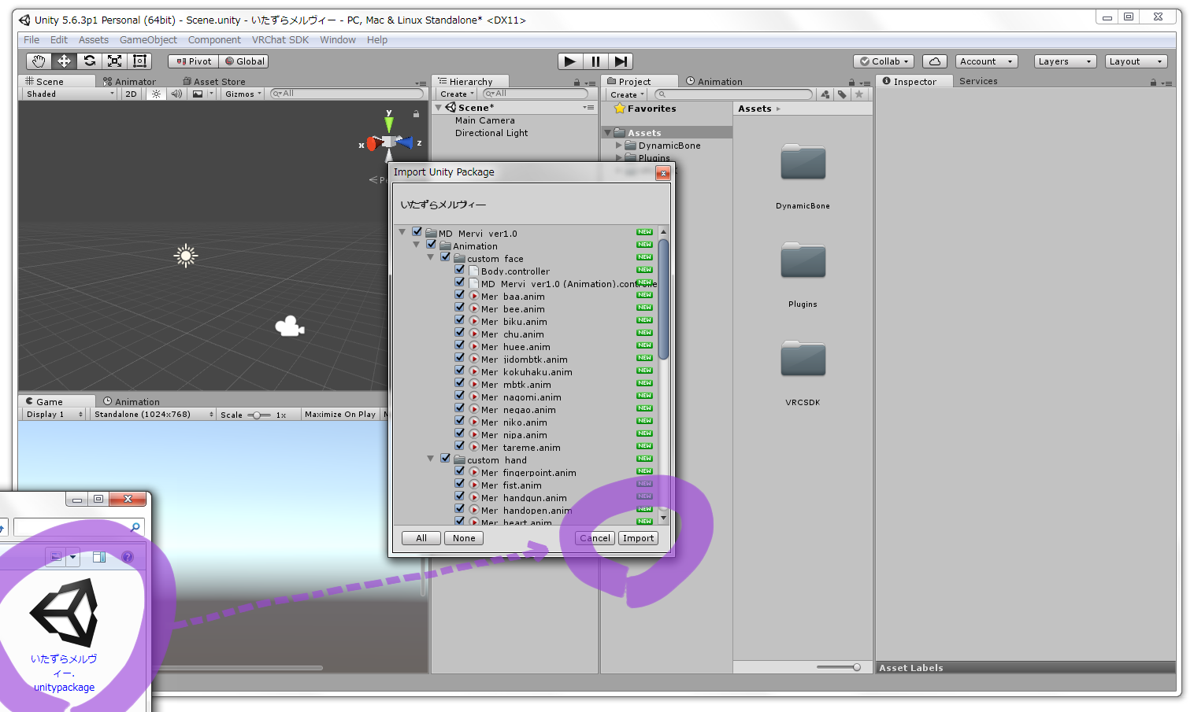The image size is (1194, 712).
Task: Collapse Assets folder in Project tree
Action: pos(607,133)
